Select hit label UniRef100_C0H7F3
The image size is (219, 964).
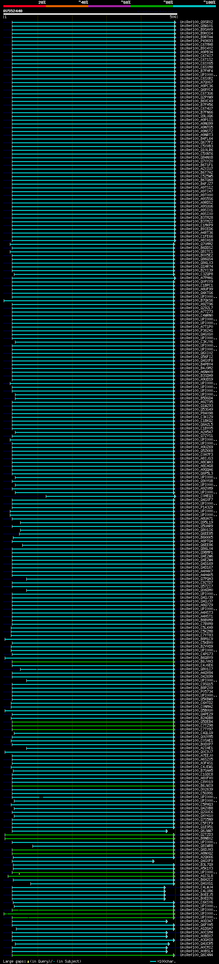click(x=196, y=455)
